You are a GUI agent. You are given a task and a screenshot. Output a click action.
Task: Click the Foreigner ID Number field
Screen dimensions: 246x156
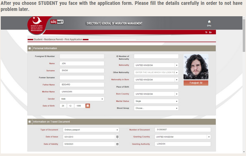pos(82,56)
